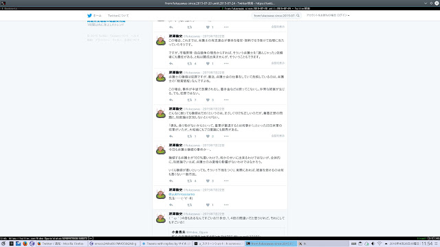Viewport: 440px width, 247px height.
Task: Reply to the @yukihirosasamo reply tweet
Action: [x=171, y=205]
